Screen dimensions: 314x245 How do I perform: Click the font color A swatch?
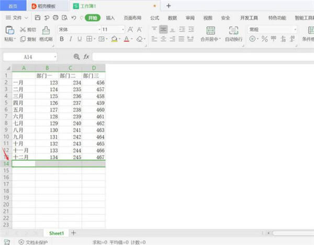pyautogui.click(x=127, y=39)
